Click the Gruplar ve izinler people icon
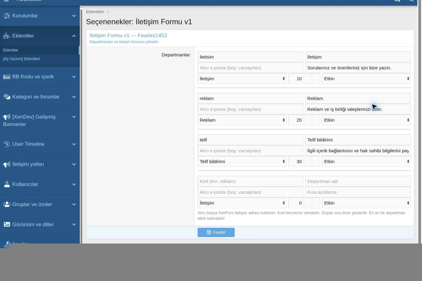This screenshot has height=281, width=422. [x=7, y=204]
